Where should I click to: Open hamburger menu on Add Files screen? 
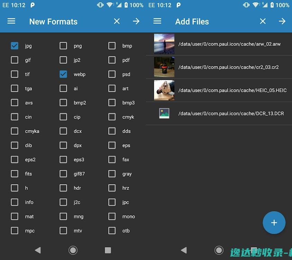coord(157,21)
